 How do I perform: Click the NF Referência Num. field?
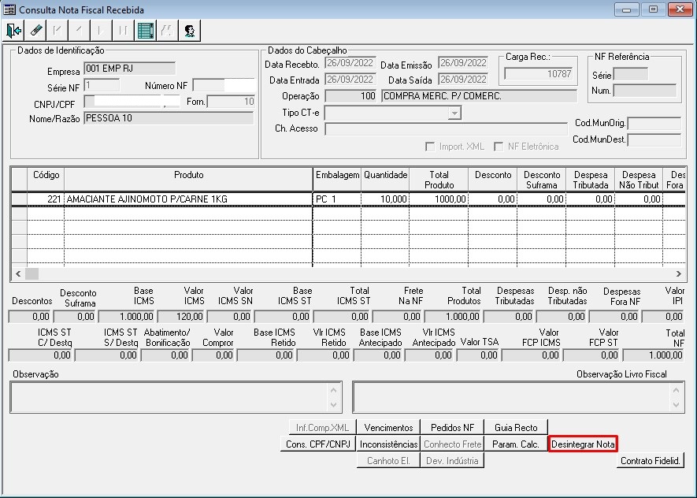tap(644, 91)
